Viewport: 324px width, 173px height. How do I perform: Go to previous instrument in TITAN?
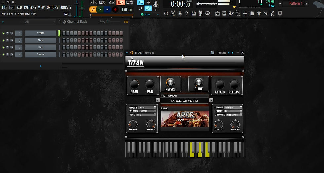[x=158, y=101]
